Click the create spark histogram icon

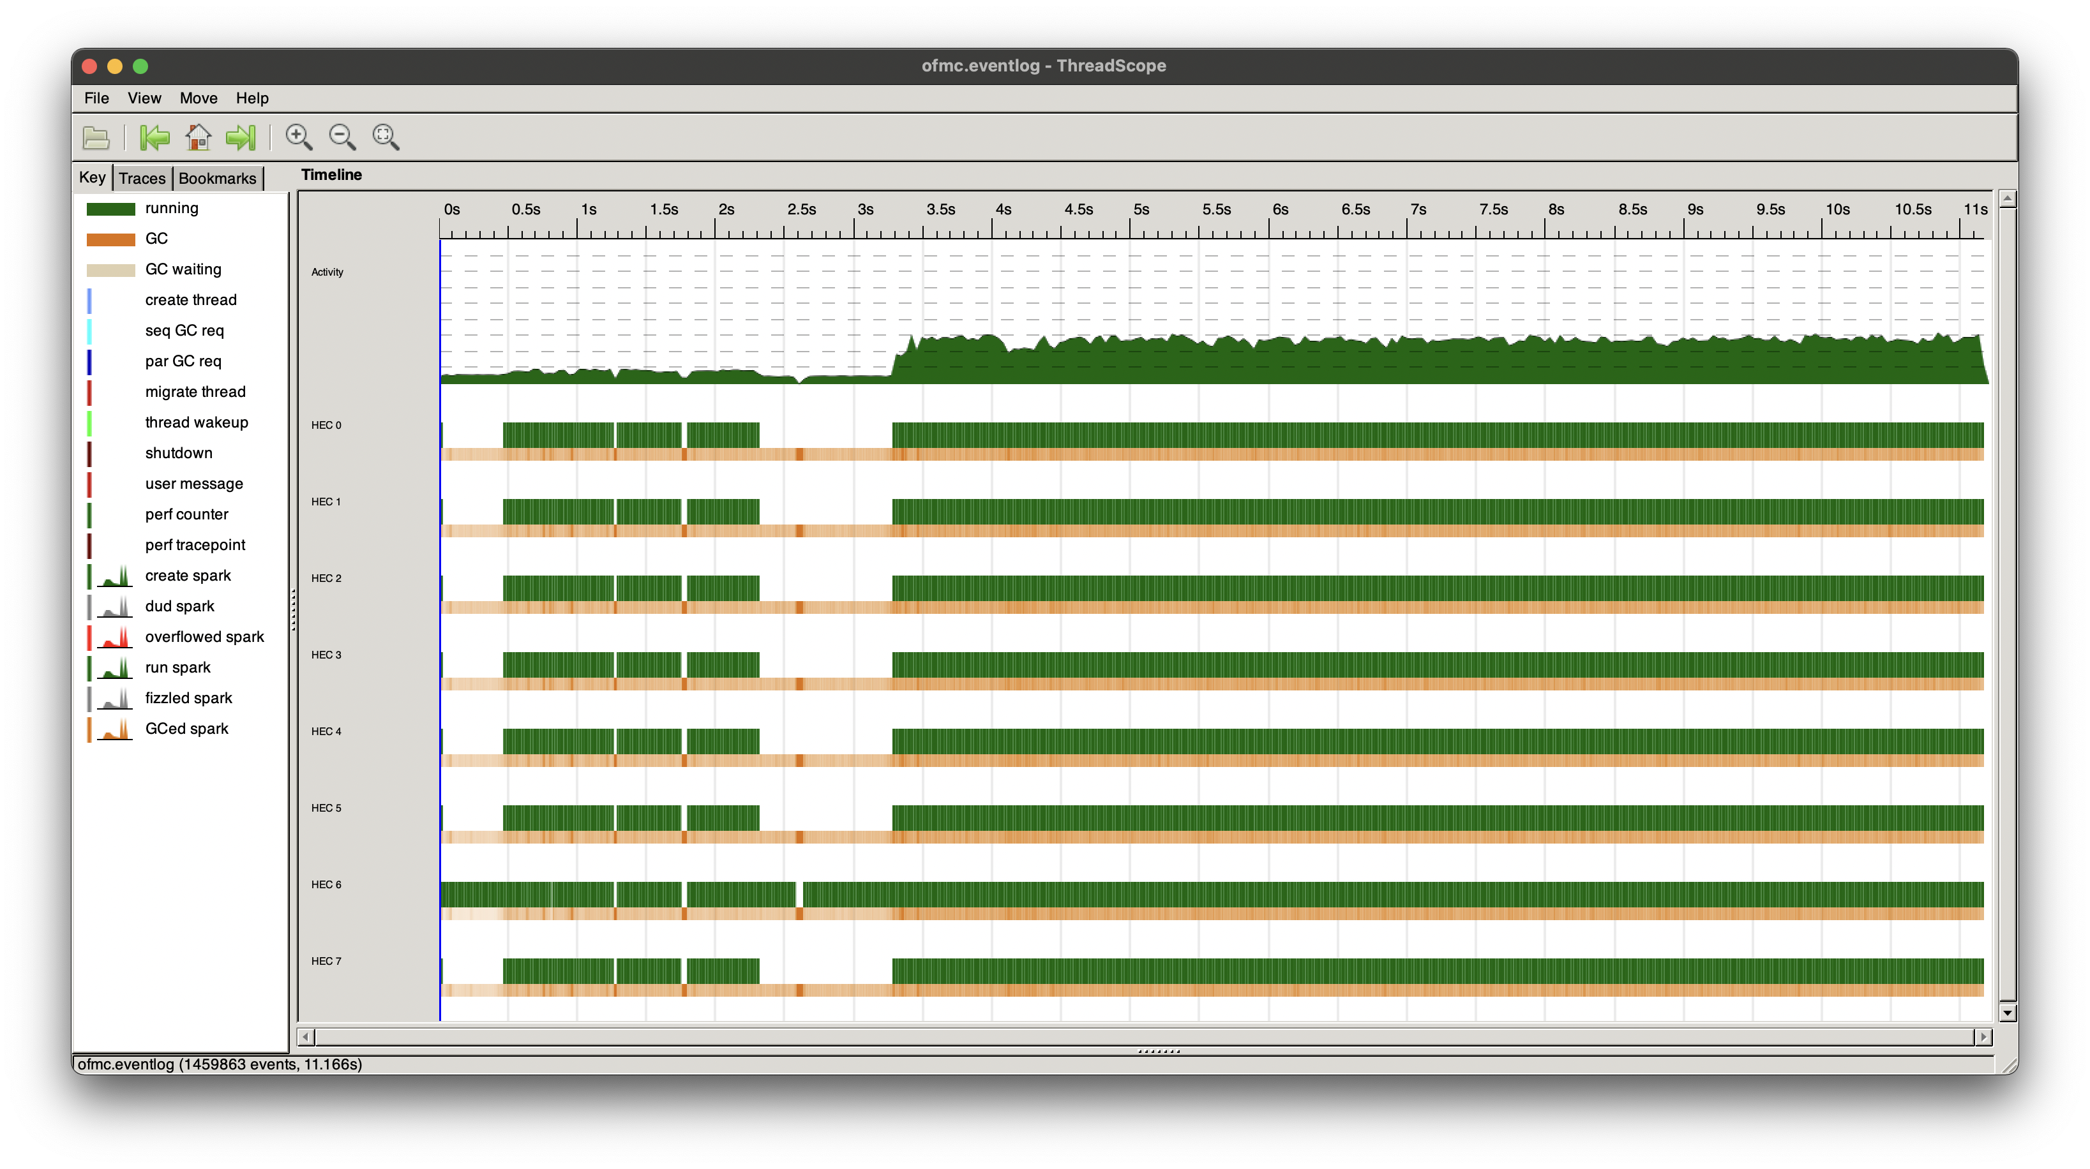tap(114, 577)
